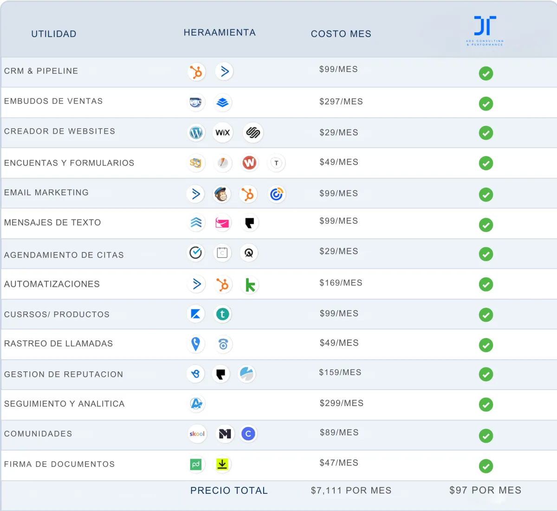Select the blue target icon in Email Marketing

[x=277, y=194]
